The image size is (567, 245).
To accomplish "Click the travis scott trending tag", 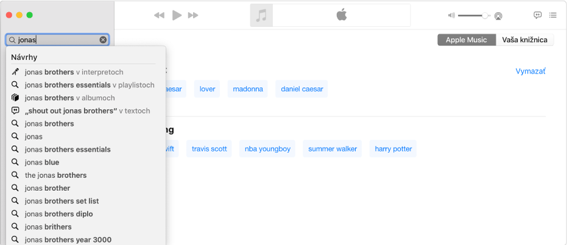I will coord(210,149).
